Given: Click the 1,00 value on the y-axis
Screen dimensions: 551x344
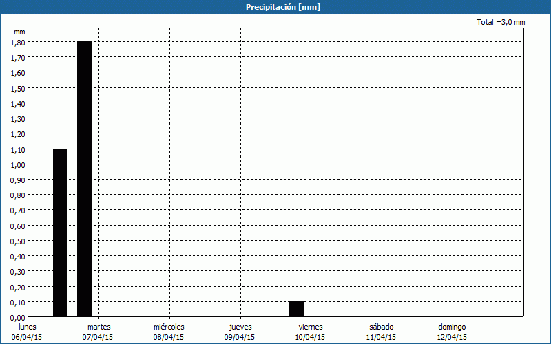Looking at the screenshot, I should [x=19, y=165].
